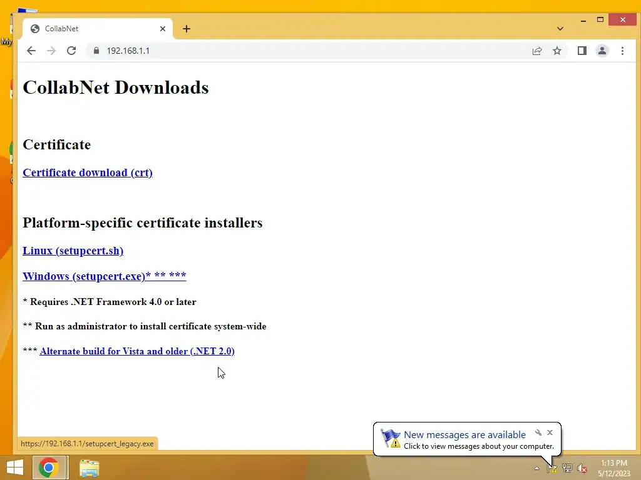This screenshot has height=480, width=641.
Task: Click the Run as administrator note
Action: tap(145, 326)
